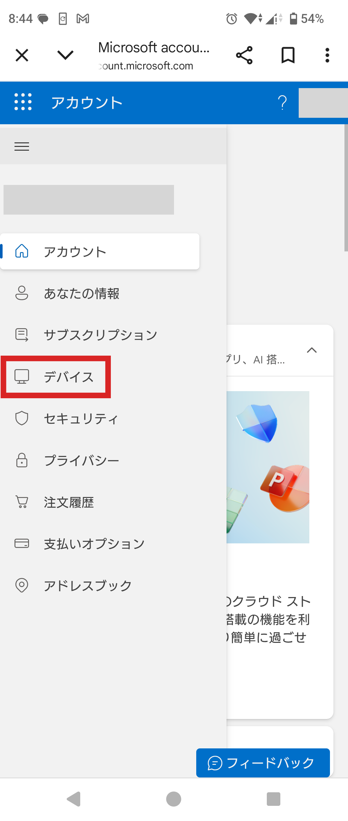This screenshot has height=821, width=348.
Task: Select アカウント in the sidebar
Action: pyautogui.click(x=100, y=251)
